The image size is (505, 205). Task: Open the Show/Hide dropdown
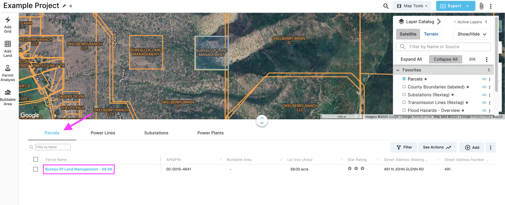pyautogui.click(x=471, y=34)
